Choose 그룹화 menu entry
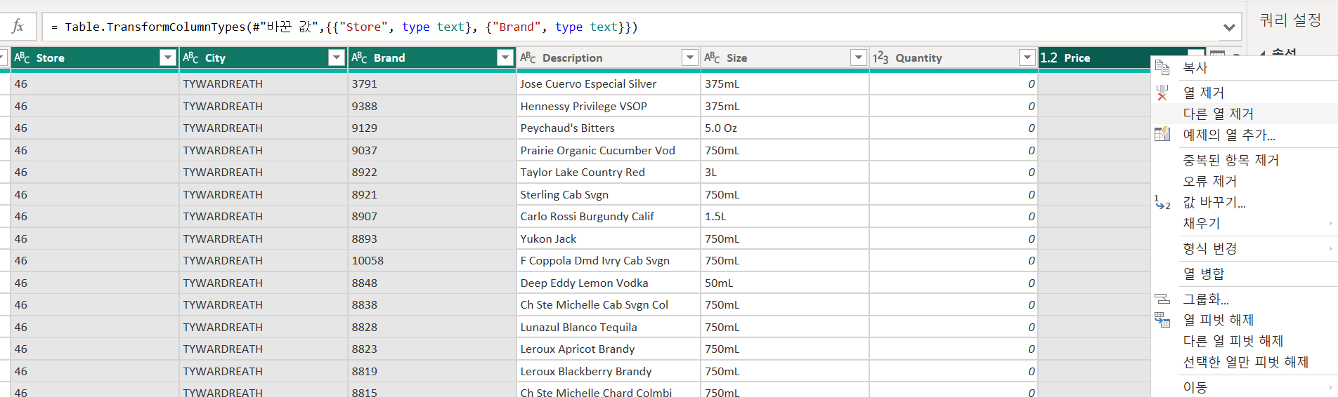Viewport: 1338px width, 397px height. coord(1245,299)
